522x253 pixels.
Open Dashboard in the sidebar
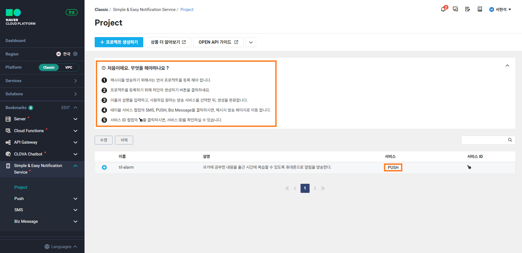coord(15,41)
